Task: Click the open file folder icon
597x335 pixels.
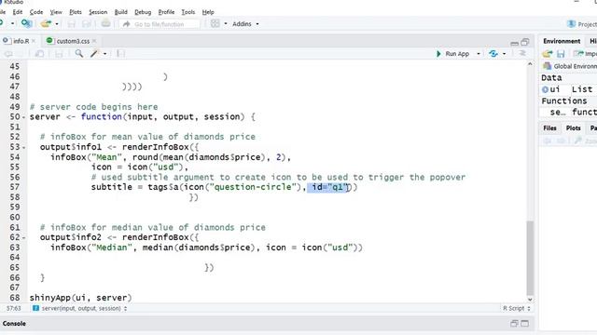Action: coord(46,24)
